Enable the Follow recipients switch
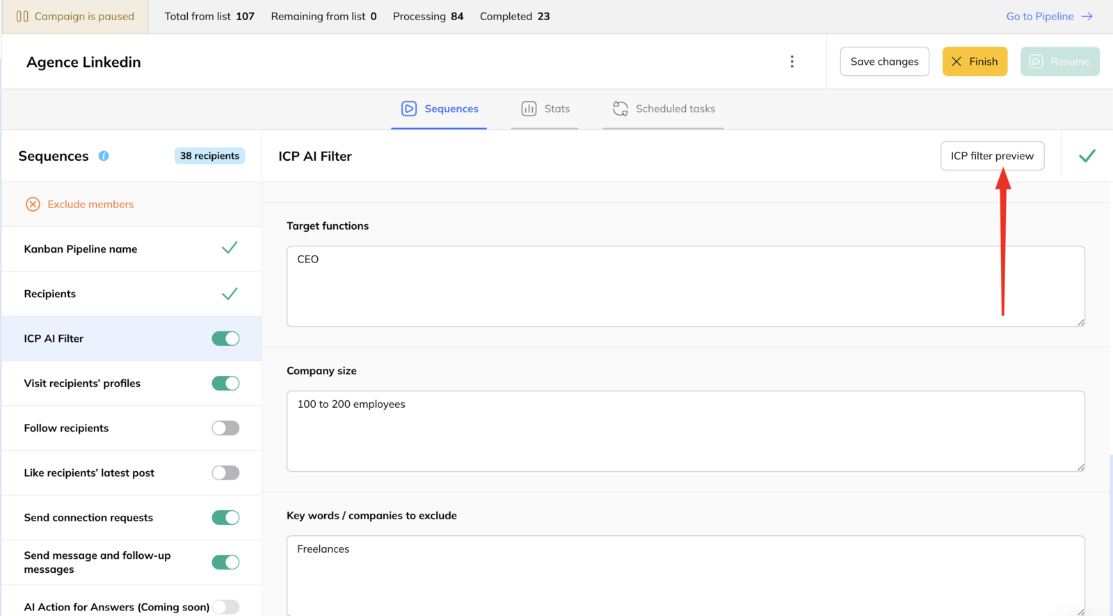Screen dimensions: 1113x616 tap(225, 428)
